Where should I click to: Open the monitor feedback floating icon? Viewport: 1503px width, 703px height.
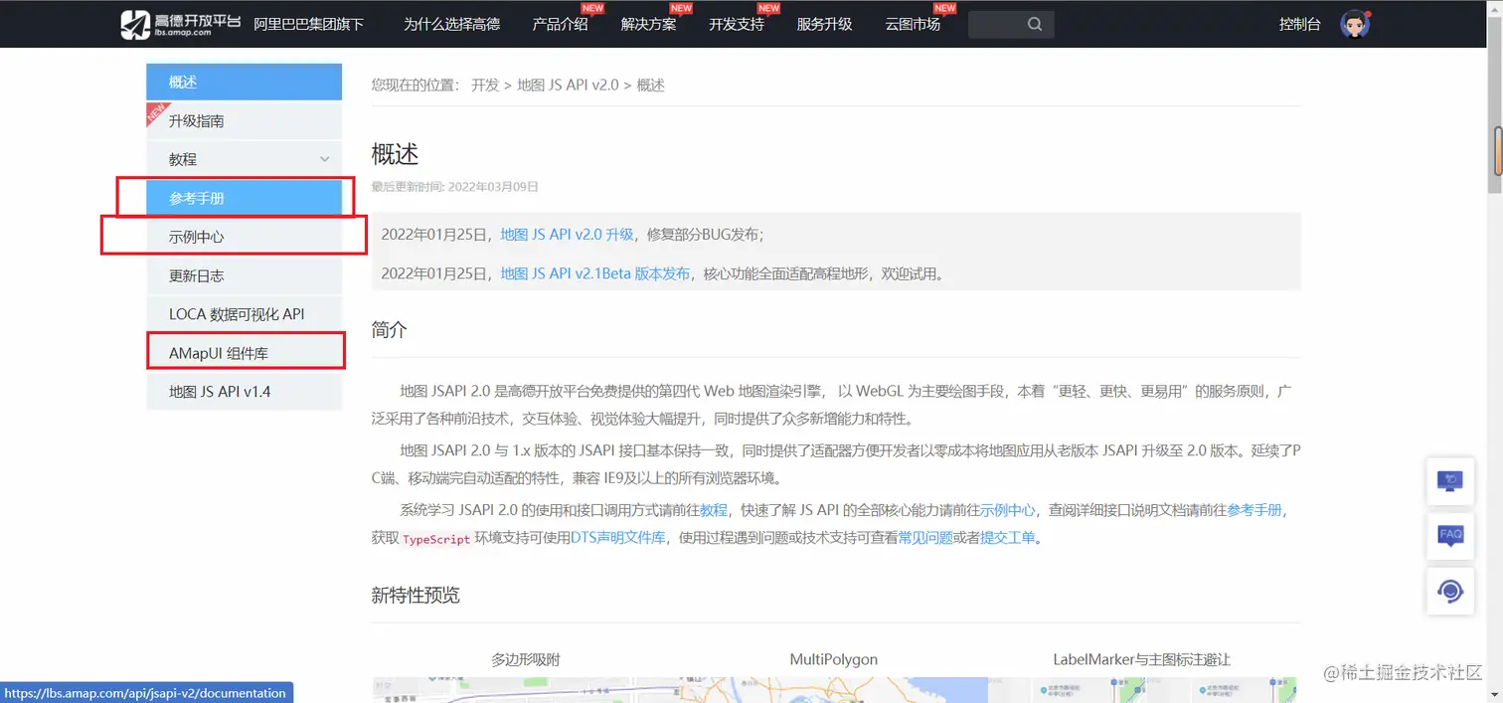coord(1450,482)
